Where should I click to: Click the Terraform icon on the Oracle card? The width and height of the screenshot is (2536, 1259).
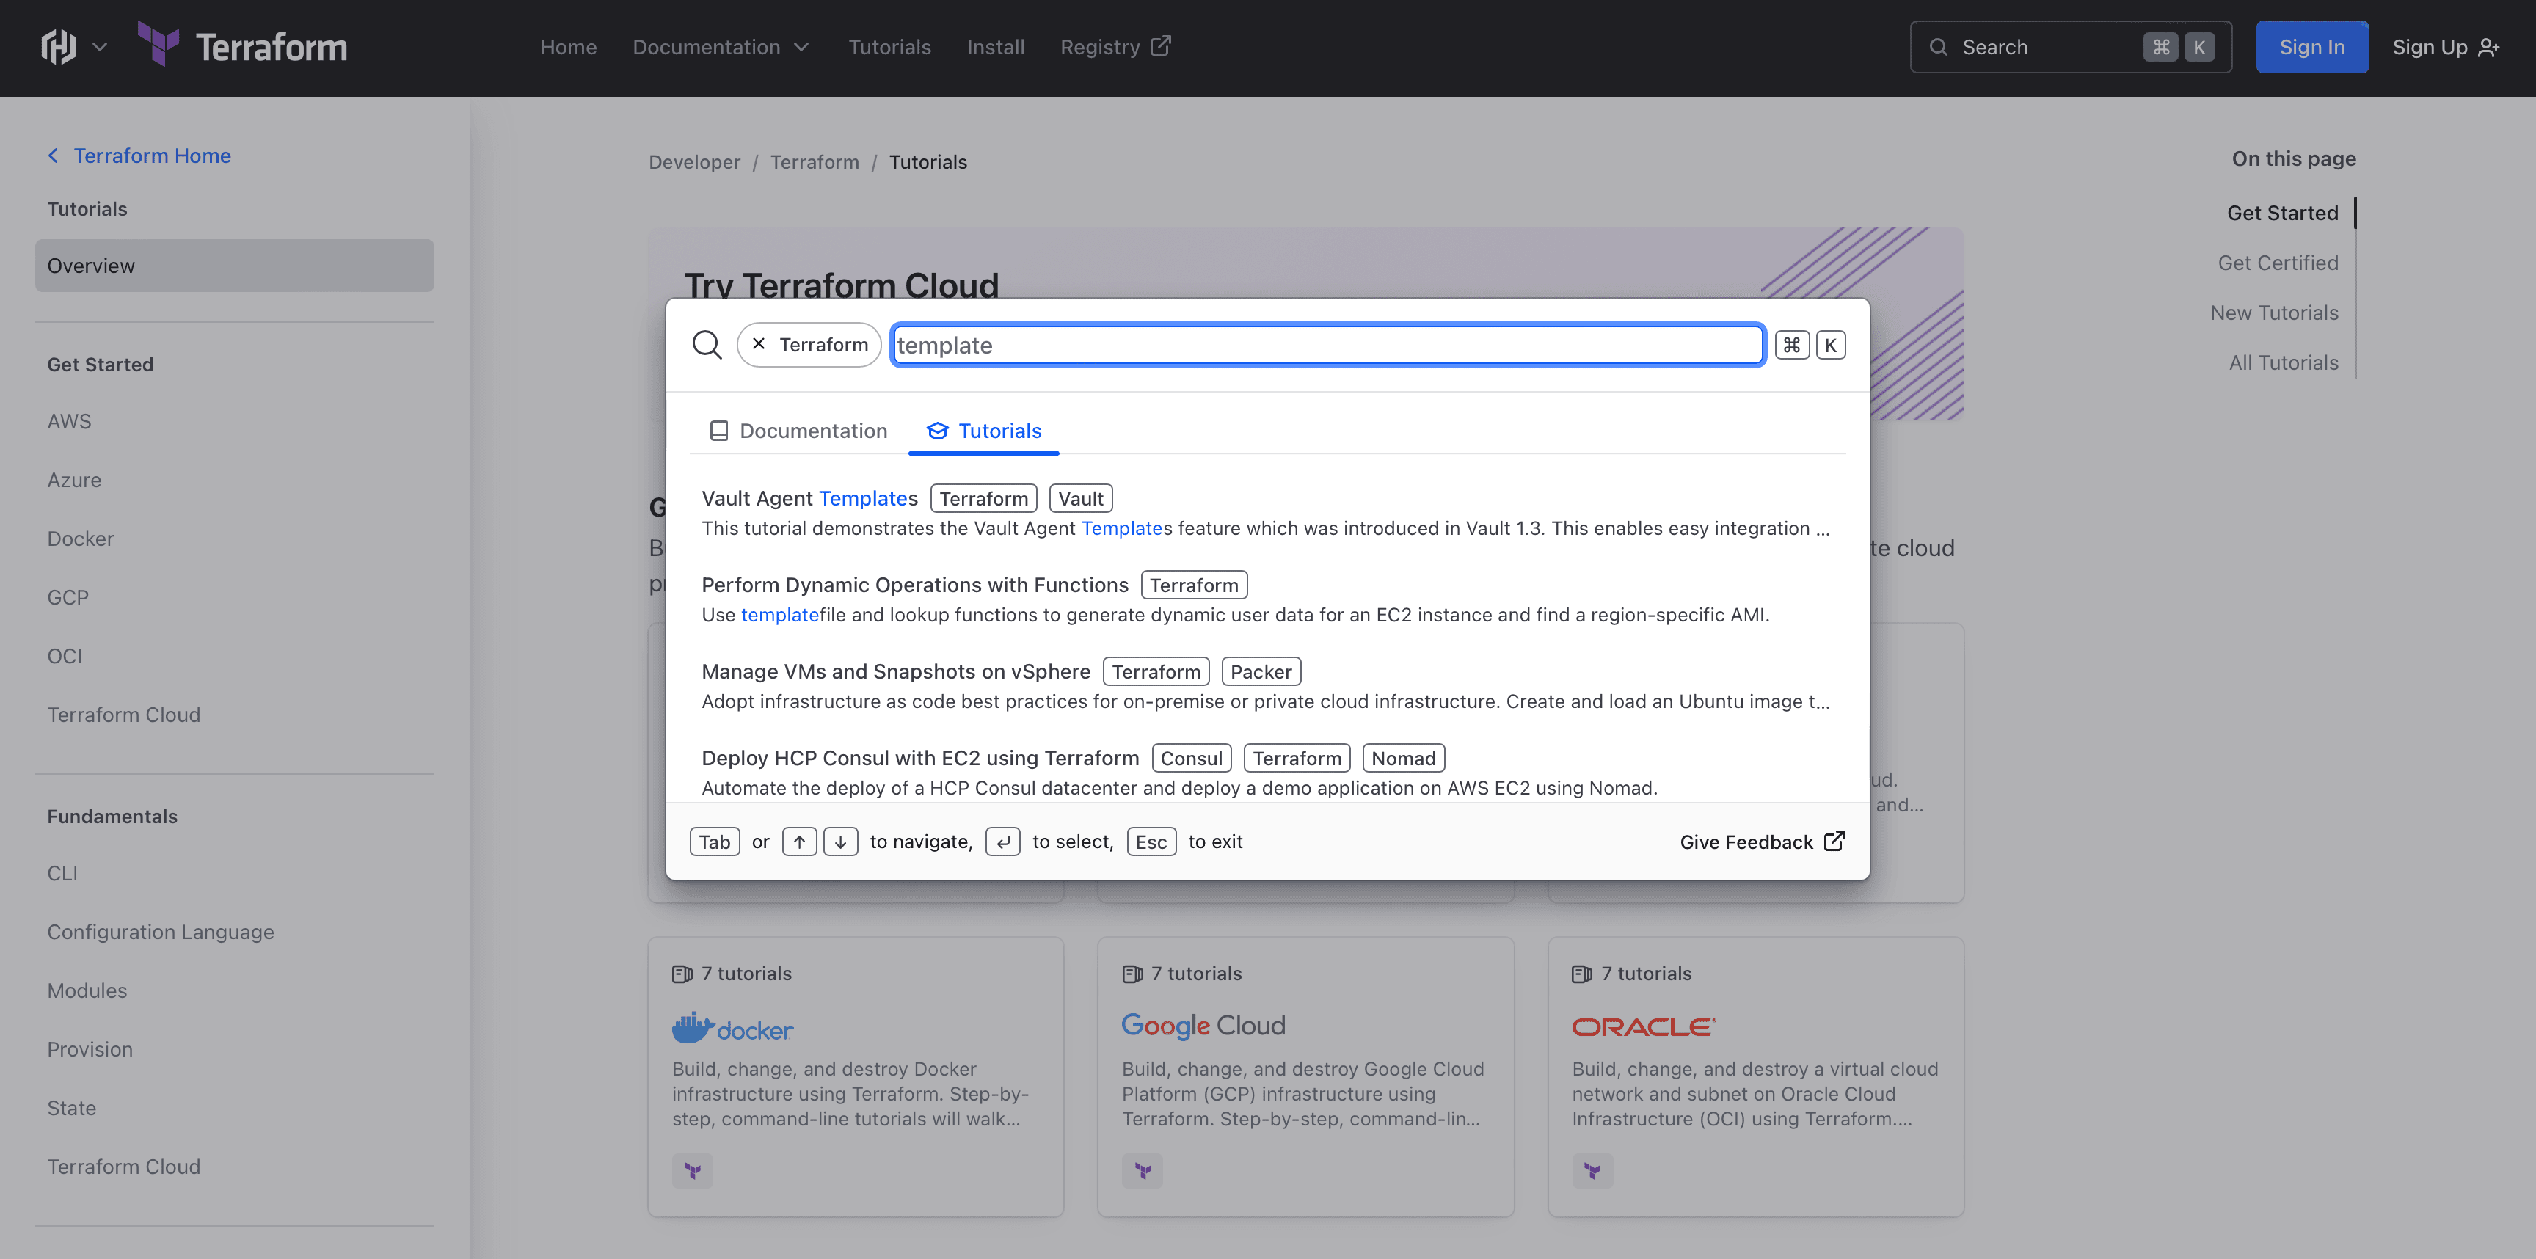(x=1592, y=1170)
